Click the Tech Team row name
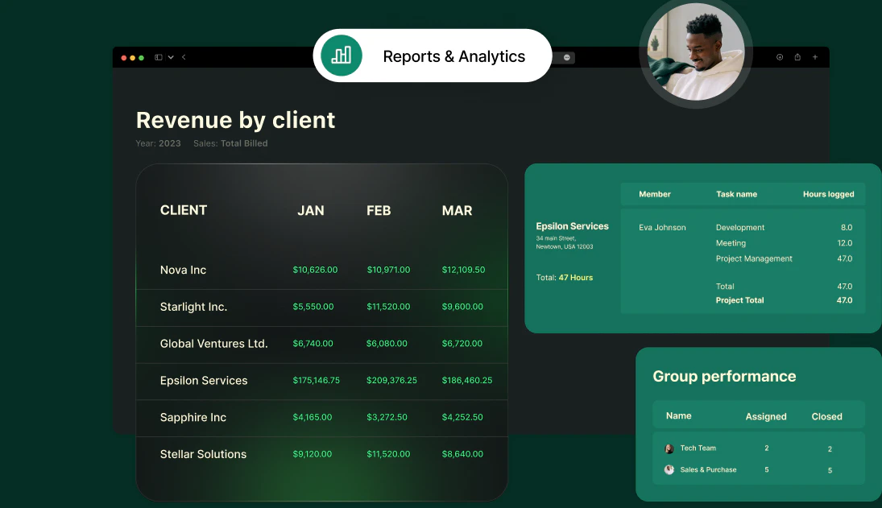Viewport: 882px width, 508px height. 698,448
